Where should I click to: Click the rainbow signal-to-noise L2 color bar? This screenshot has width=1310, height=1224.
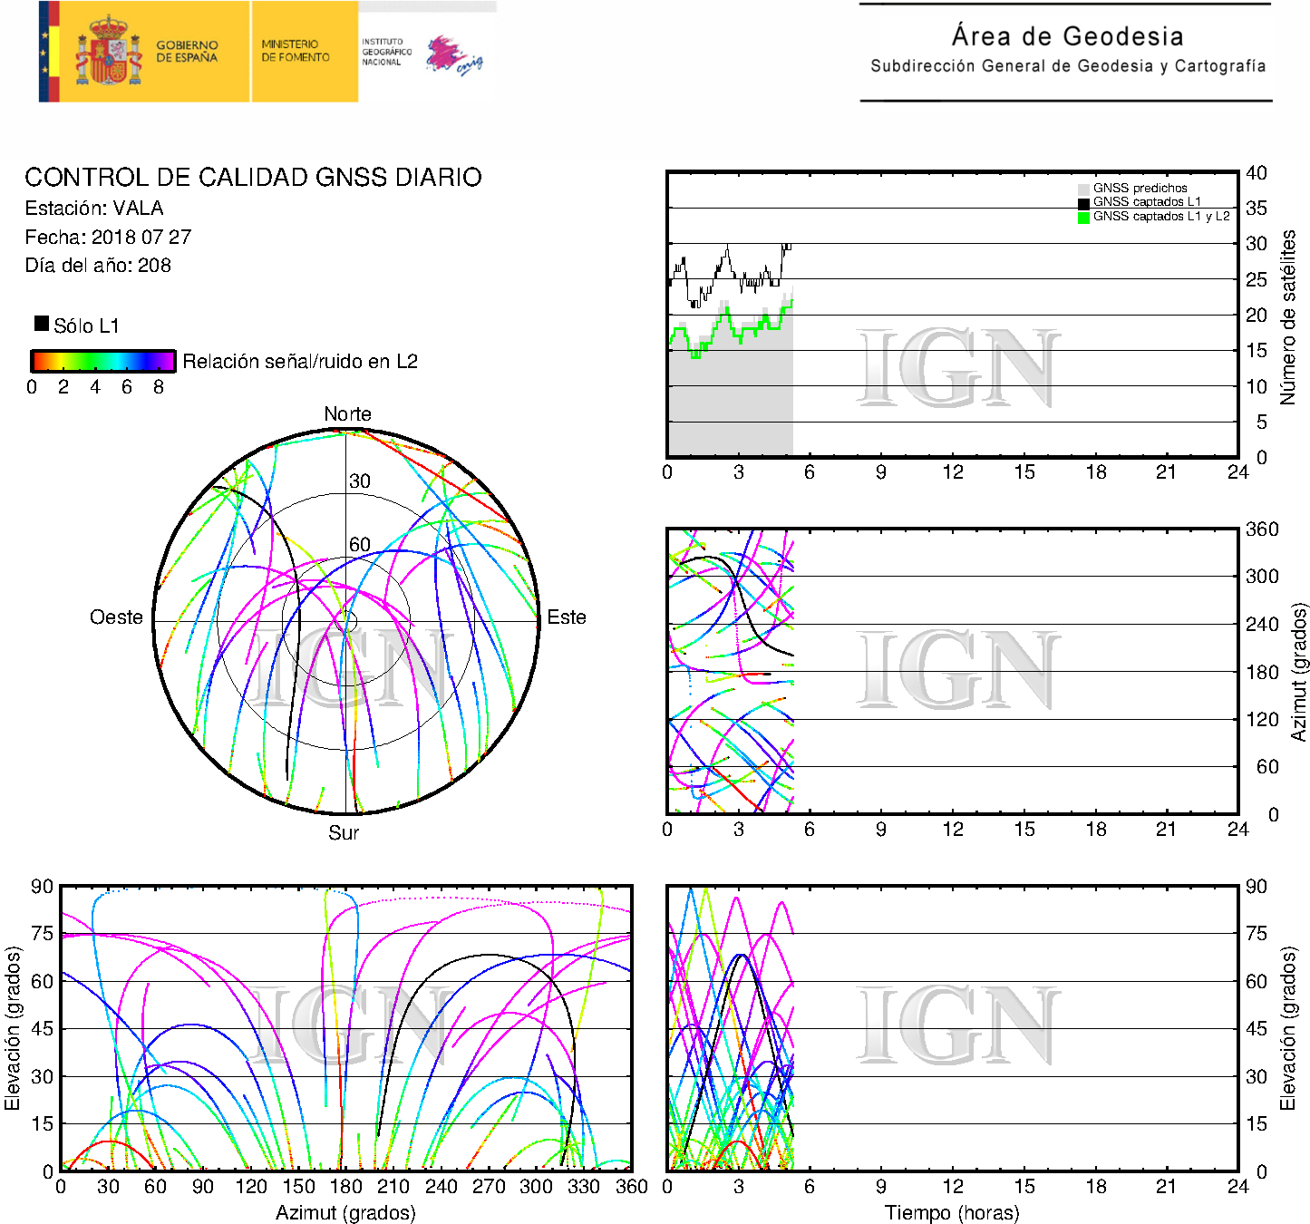click(x=102, y=361)
